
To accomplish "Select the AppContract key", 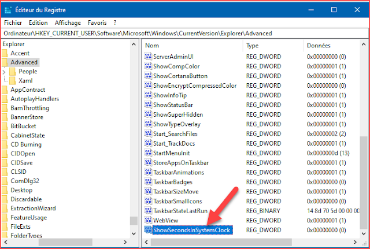I will (28, 90).
